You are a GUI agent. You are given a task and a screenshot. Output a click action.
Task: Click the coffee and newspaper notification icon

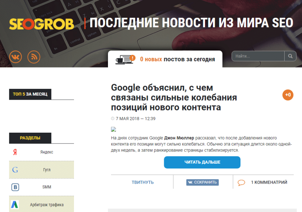point(125,59)
